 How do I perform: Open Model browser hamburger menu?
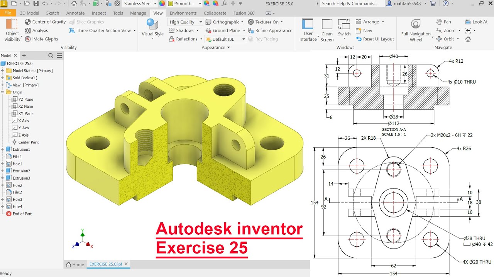59,56
